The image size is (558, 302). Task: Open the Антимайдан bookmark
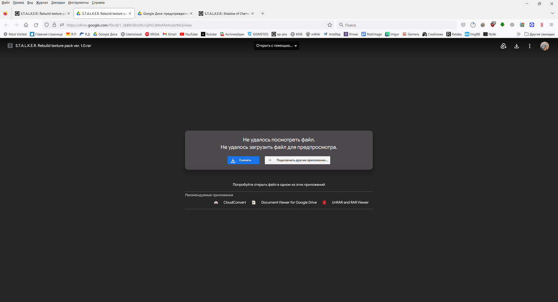[232, 34]
